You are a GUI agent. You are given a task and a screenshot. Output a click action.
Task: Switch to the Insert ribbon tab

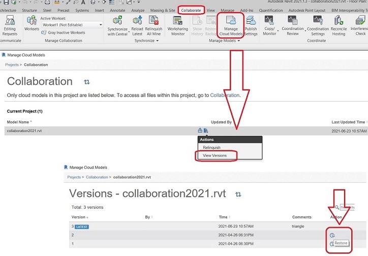(x=99, y=10)
